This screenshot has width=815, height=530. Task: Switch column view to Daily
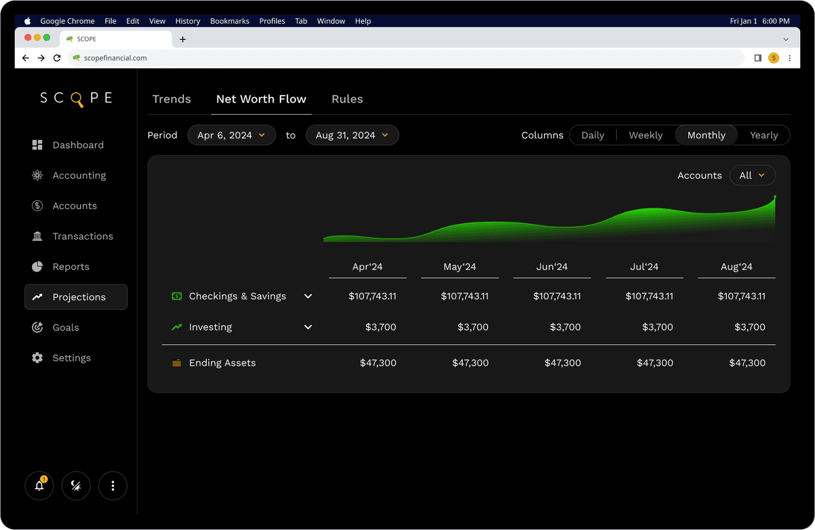pyautogui.click(x=592, y=135)
